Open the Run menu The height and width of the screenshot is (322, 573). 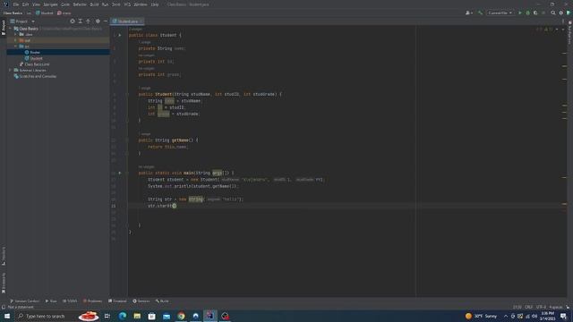click(106, 4)
